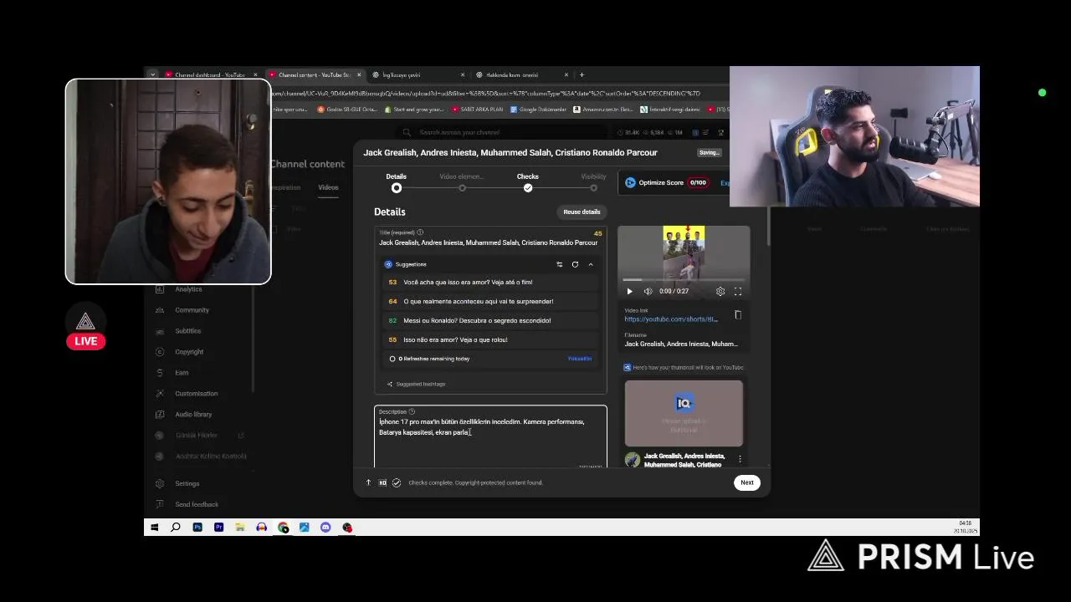This screenshot has height=602, width=1071.
Task: Refresh the title suggestions
Action: (x=575, y=264)
